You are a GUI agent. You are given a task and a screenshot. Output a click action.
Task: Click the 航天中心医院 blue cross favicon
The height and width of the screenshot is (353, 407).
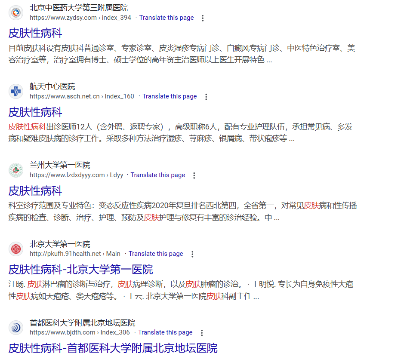[16, 91]
